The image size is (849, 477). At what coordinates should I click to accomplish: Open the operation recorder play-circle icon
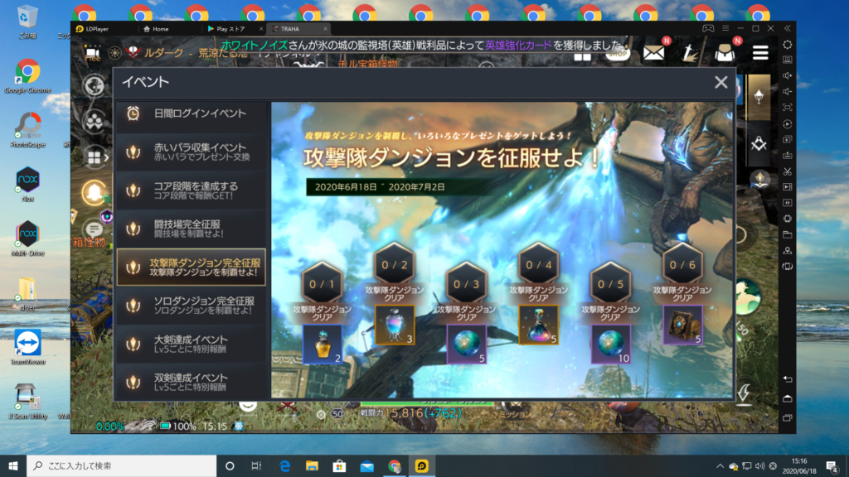click(x=788, y=124)
